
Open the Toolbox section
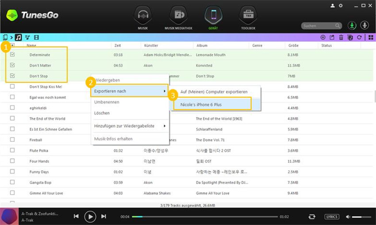[x=248, y=18]
